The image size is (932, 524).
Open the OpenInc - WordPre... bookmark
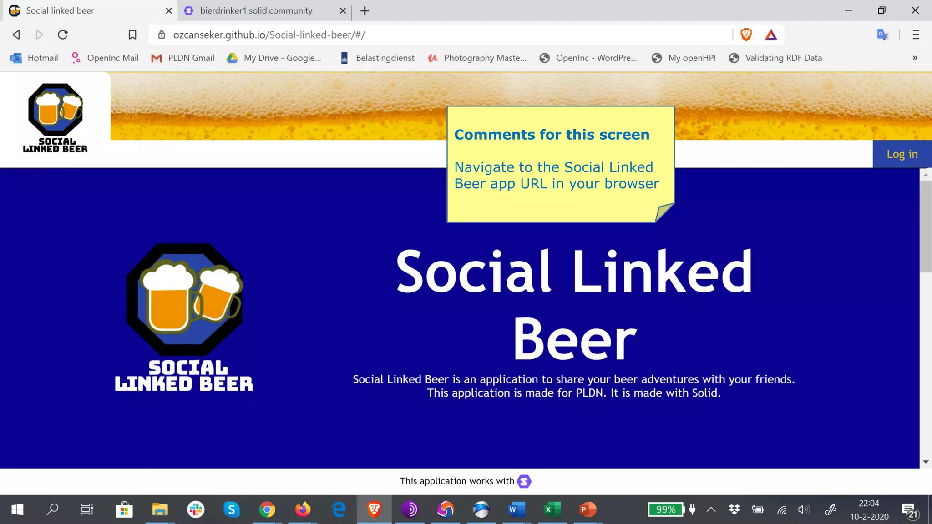pos(588,58)
